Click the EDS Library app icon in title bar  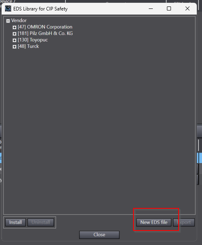(8, 8)
